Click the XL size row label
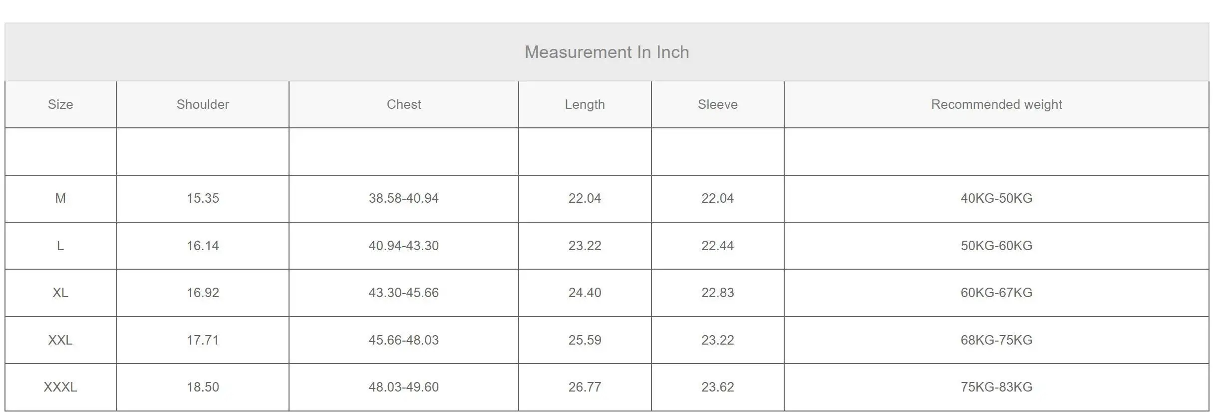Viewport: 1213px width, 415px height. point(60,293)
